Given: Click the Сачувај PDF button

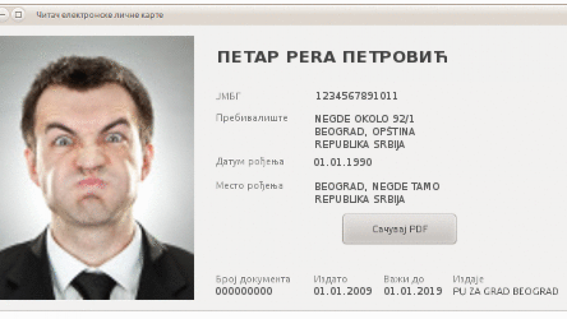Looking at the screenshot, I should 399,229.
